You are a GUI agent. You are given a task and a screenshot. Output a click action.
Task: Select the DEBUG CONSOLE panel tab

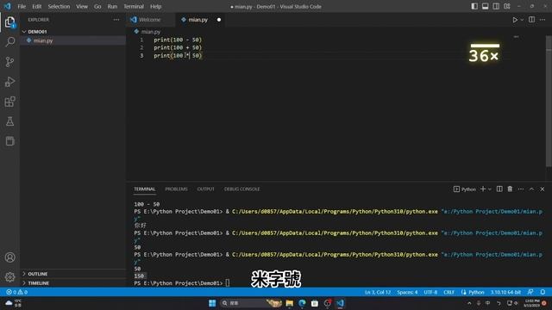pyautogui.click(x=241, y=189)
